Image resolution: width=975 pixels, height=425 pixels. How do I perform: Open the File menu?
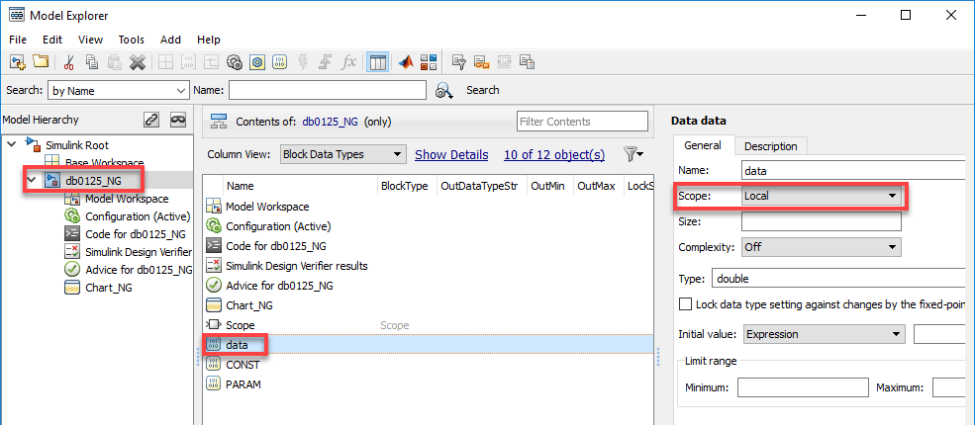(18, 40)
